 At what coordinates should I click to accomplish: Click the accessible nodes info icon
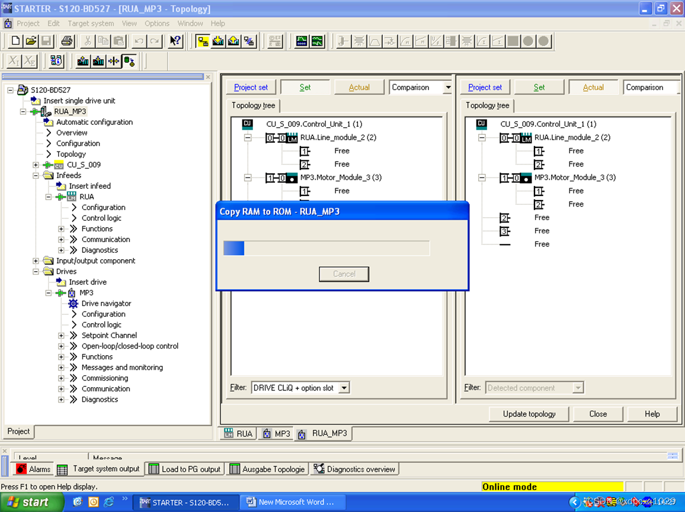coord(56,61)
